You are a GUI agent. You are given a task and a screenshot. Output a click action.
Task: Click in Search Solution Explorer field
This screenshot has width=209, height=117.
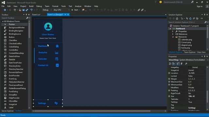click(x=186, y=22)
